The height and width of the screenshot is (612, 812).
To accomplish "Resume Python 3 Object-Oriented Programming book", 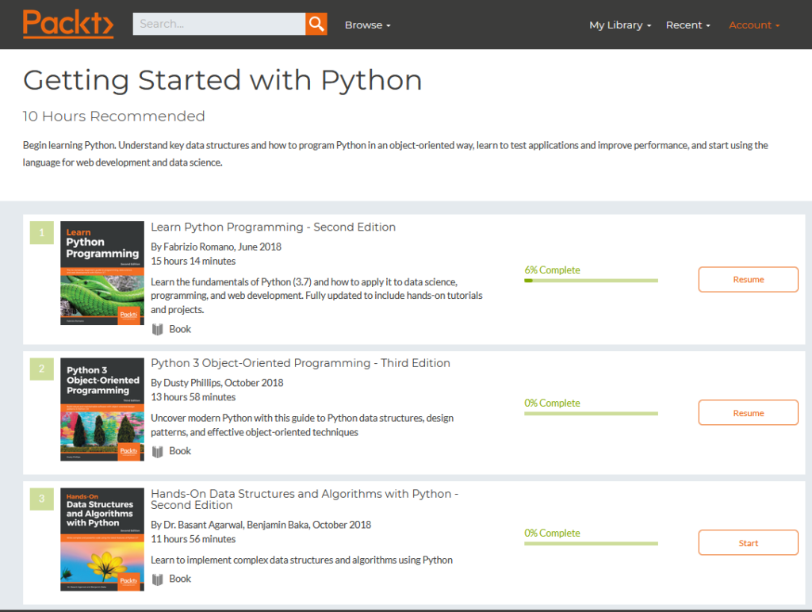I will (x=748, y=413).
